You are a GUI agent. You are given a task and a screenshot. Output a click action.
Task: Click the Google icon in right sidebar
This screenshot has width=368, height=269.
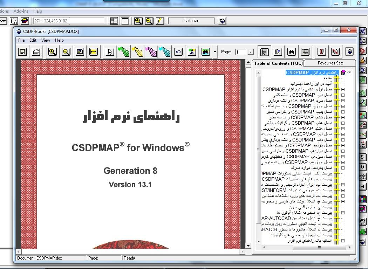(x=363, y=221)
